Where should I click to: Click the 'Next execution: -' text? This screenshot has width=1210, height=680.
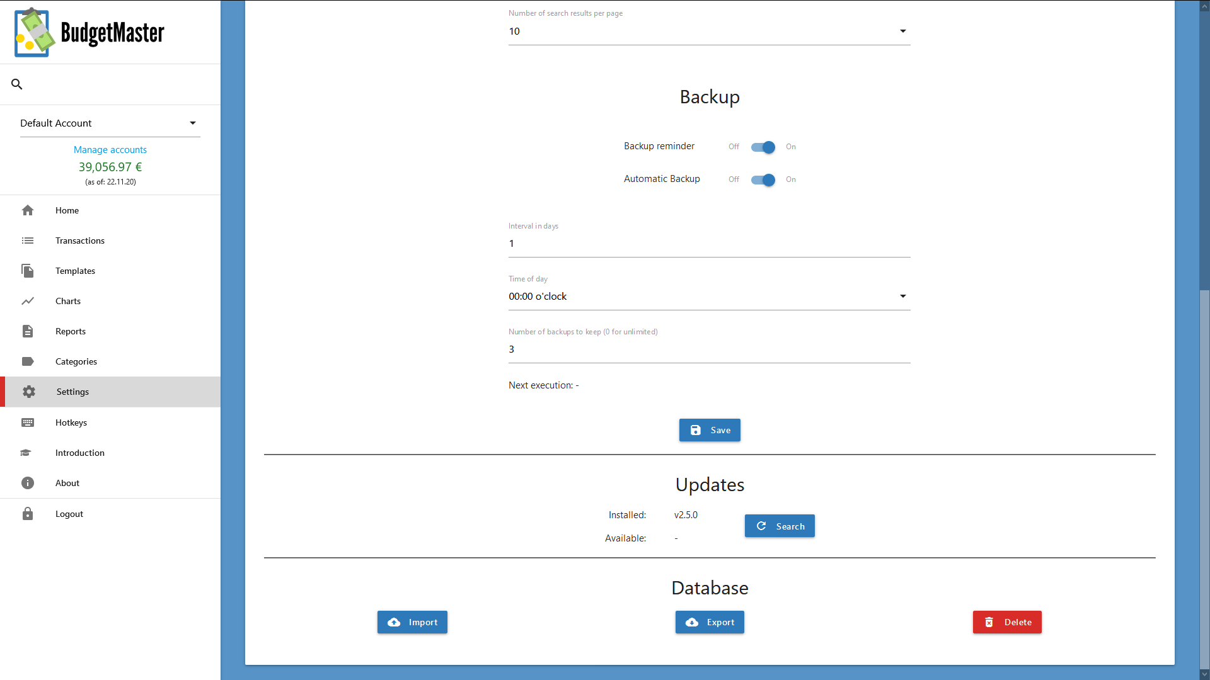(x=543, y=385)
